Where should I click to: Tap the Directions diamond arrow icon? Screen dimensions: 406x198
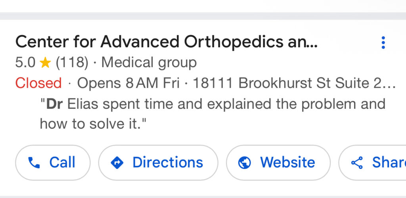coord(117,163)
